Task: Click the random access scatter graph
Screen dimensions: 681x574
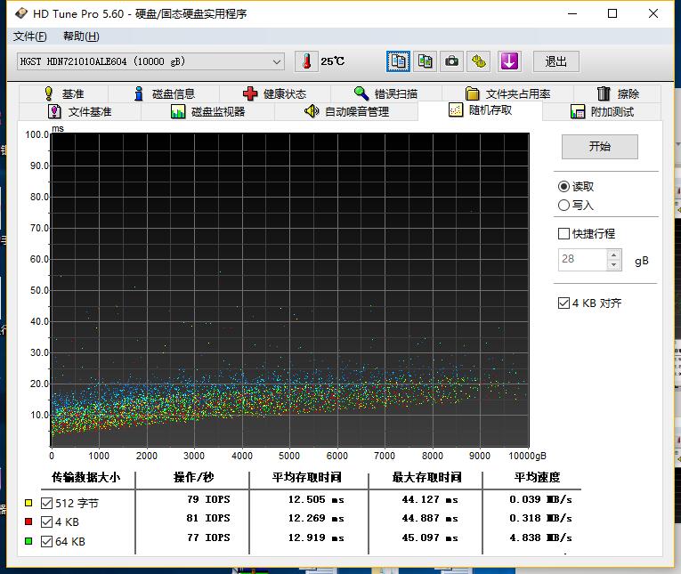Action: (289, 289)
